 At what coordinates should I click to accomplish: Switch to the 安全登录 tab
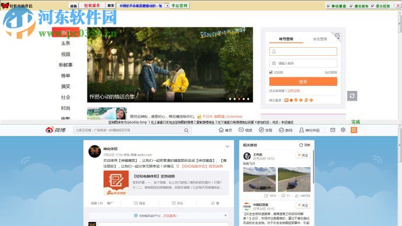tap(320, 39)
